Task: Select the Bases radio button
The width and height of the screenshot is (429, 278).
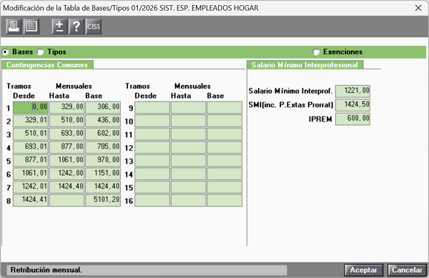Action: point(5,52)
